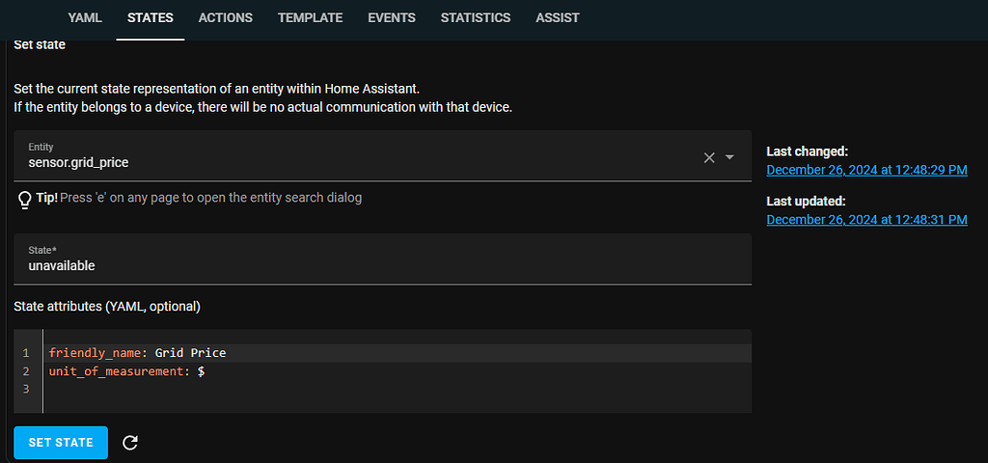988x463 pixels.
Task: Open the Last changed timestamp link
Action: coord(865,170)
